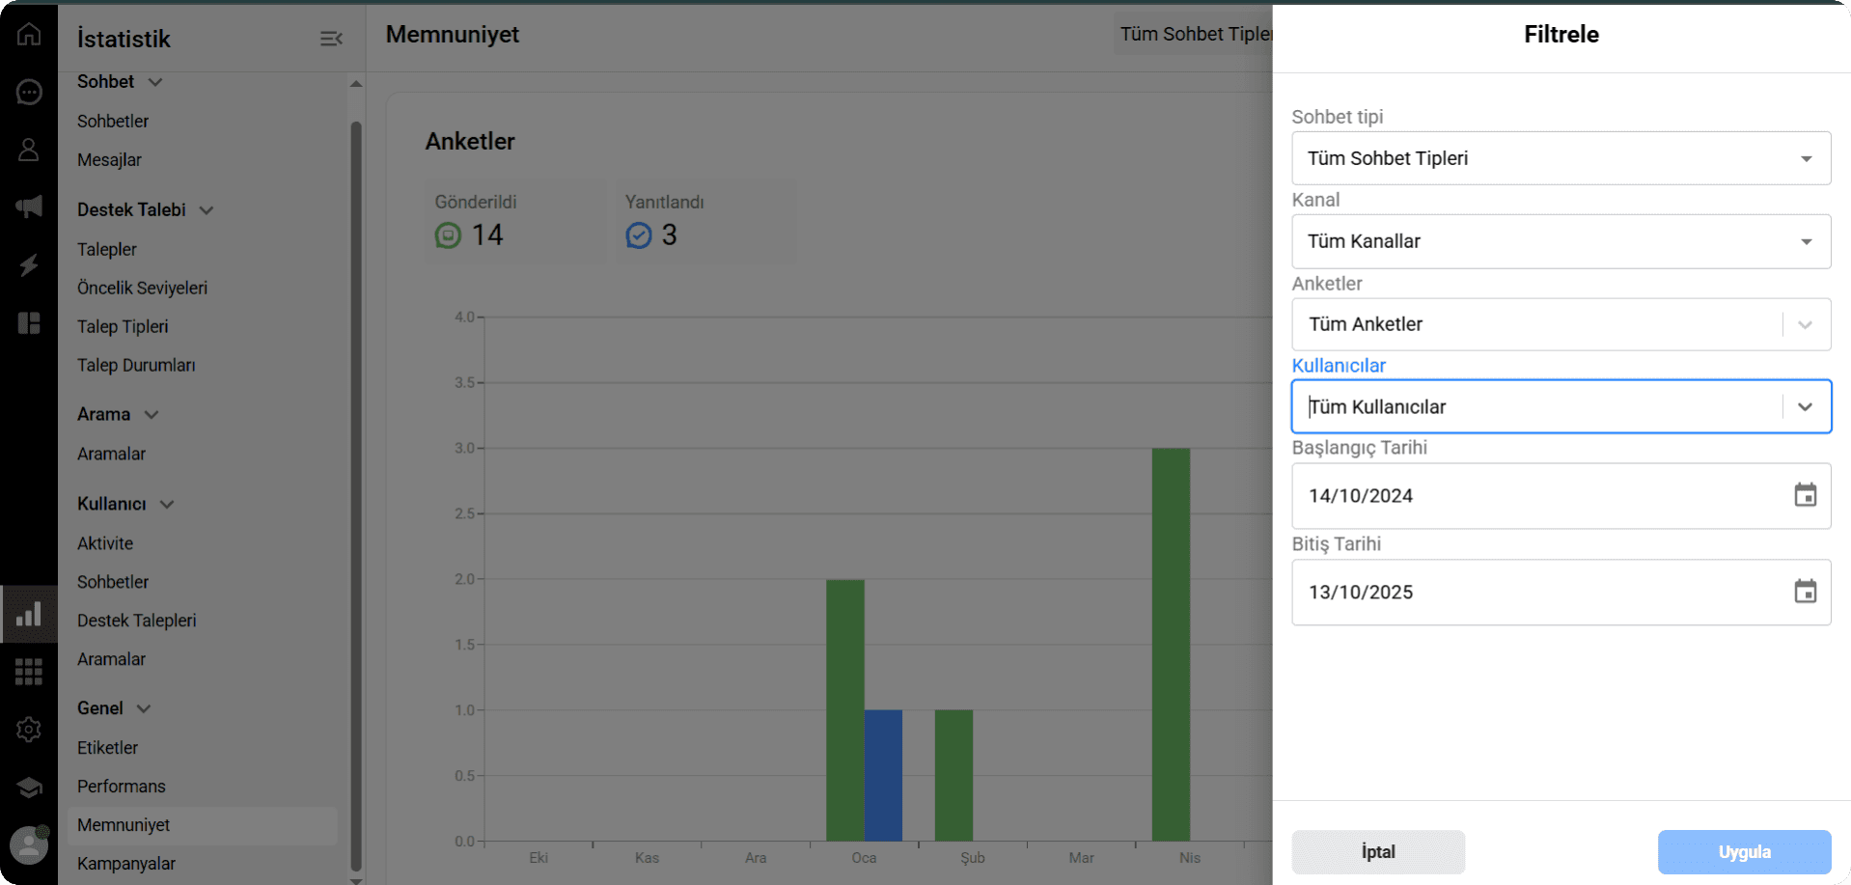
Task: Open the megaphone campaigns icon
Action: 29,206
